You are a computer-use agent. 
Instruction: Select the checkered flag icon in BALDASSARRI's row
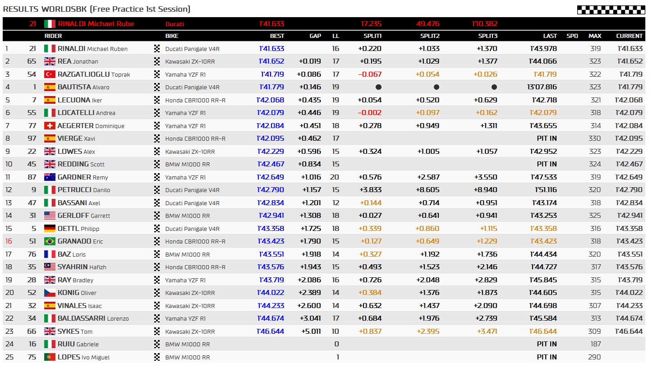pos(157,318)
